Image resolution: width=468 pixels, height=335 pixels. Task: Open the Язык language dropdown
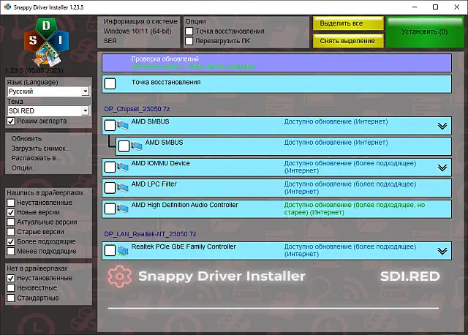48,91
